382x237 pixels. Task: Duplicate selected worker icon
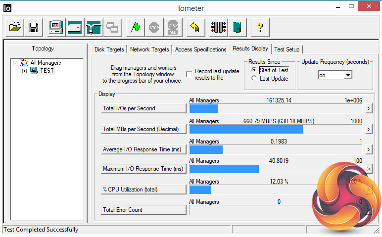pos(112,27)
